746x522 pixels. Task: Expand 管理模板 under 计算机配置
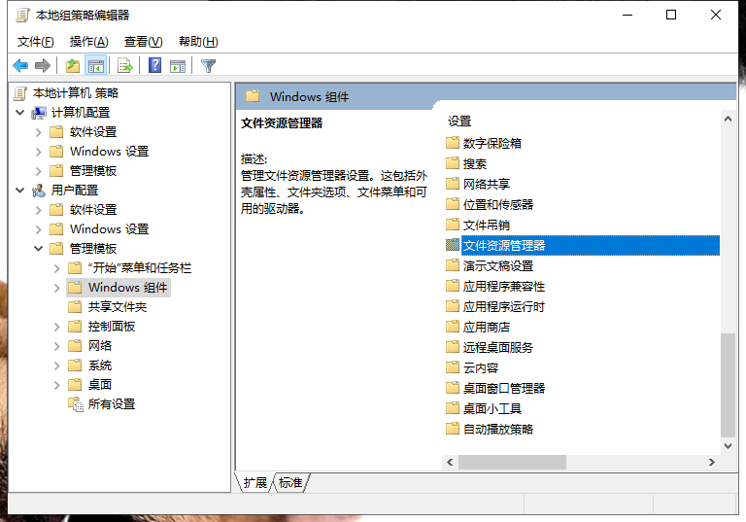pos(39,171)
